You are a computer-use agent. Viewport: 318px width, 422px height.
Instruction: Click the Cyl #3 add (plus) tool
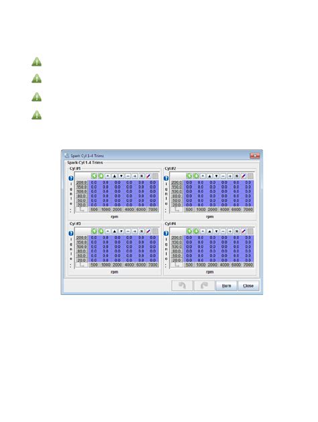(135, 231)
